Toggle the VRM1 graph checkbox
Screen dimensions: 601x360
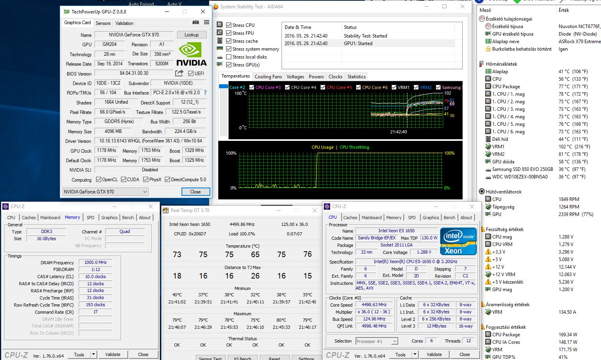[x=394, y=87]
